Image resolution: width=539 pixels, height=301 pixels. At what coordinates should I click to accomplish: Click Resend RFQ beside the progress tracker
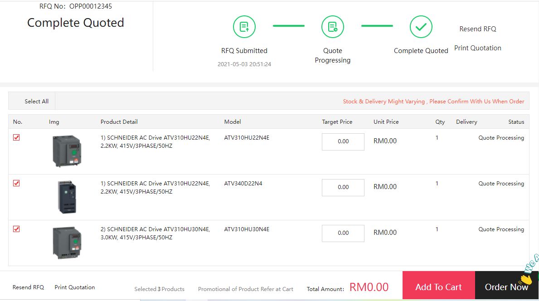point(478,29)
